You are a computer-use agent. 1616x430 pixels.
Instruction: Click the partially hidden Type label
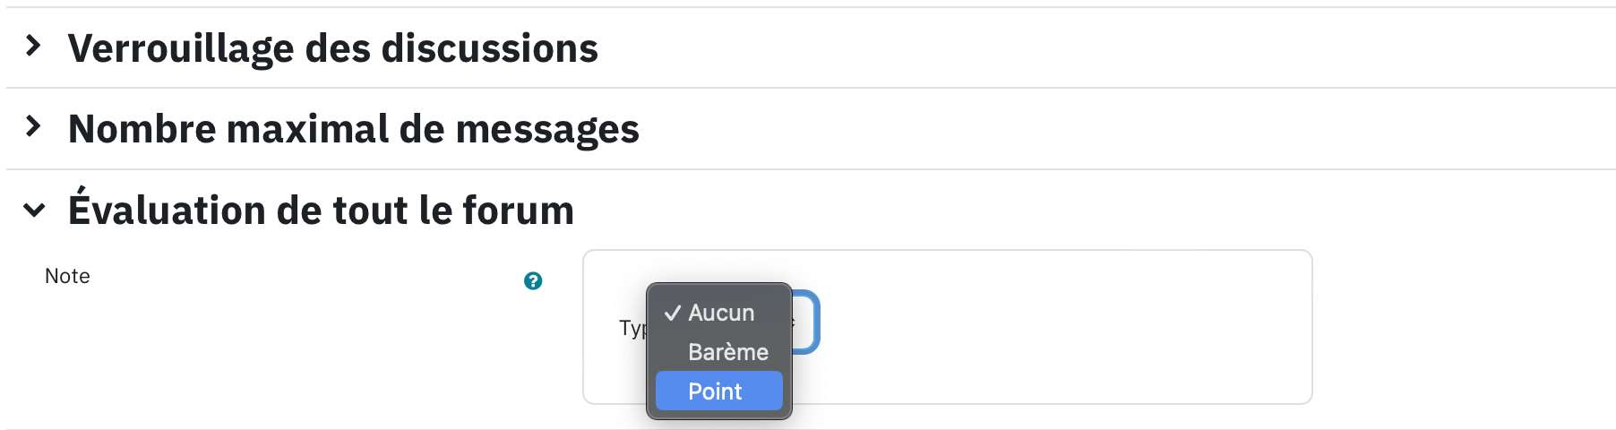tap(632, 328)
